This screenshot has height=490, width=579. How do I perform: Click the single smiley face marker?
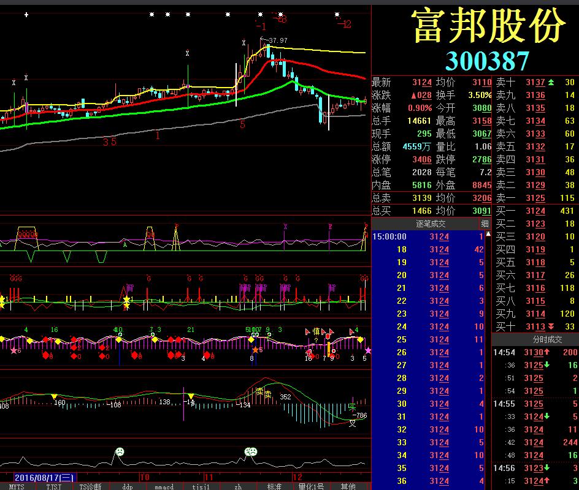(x=120, y=451)
